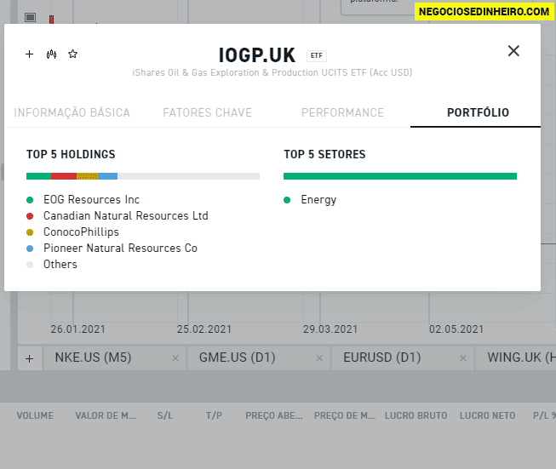The image size is (556, 469).
Task: Select Canadian Natural Resources Ltd holding
Action: point(126,216)
